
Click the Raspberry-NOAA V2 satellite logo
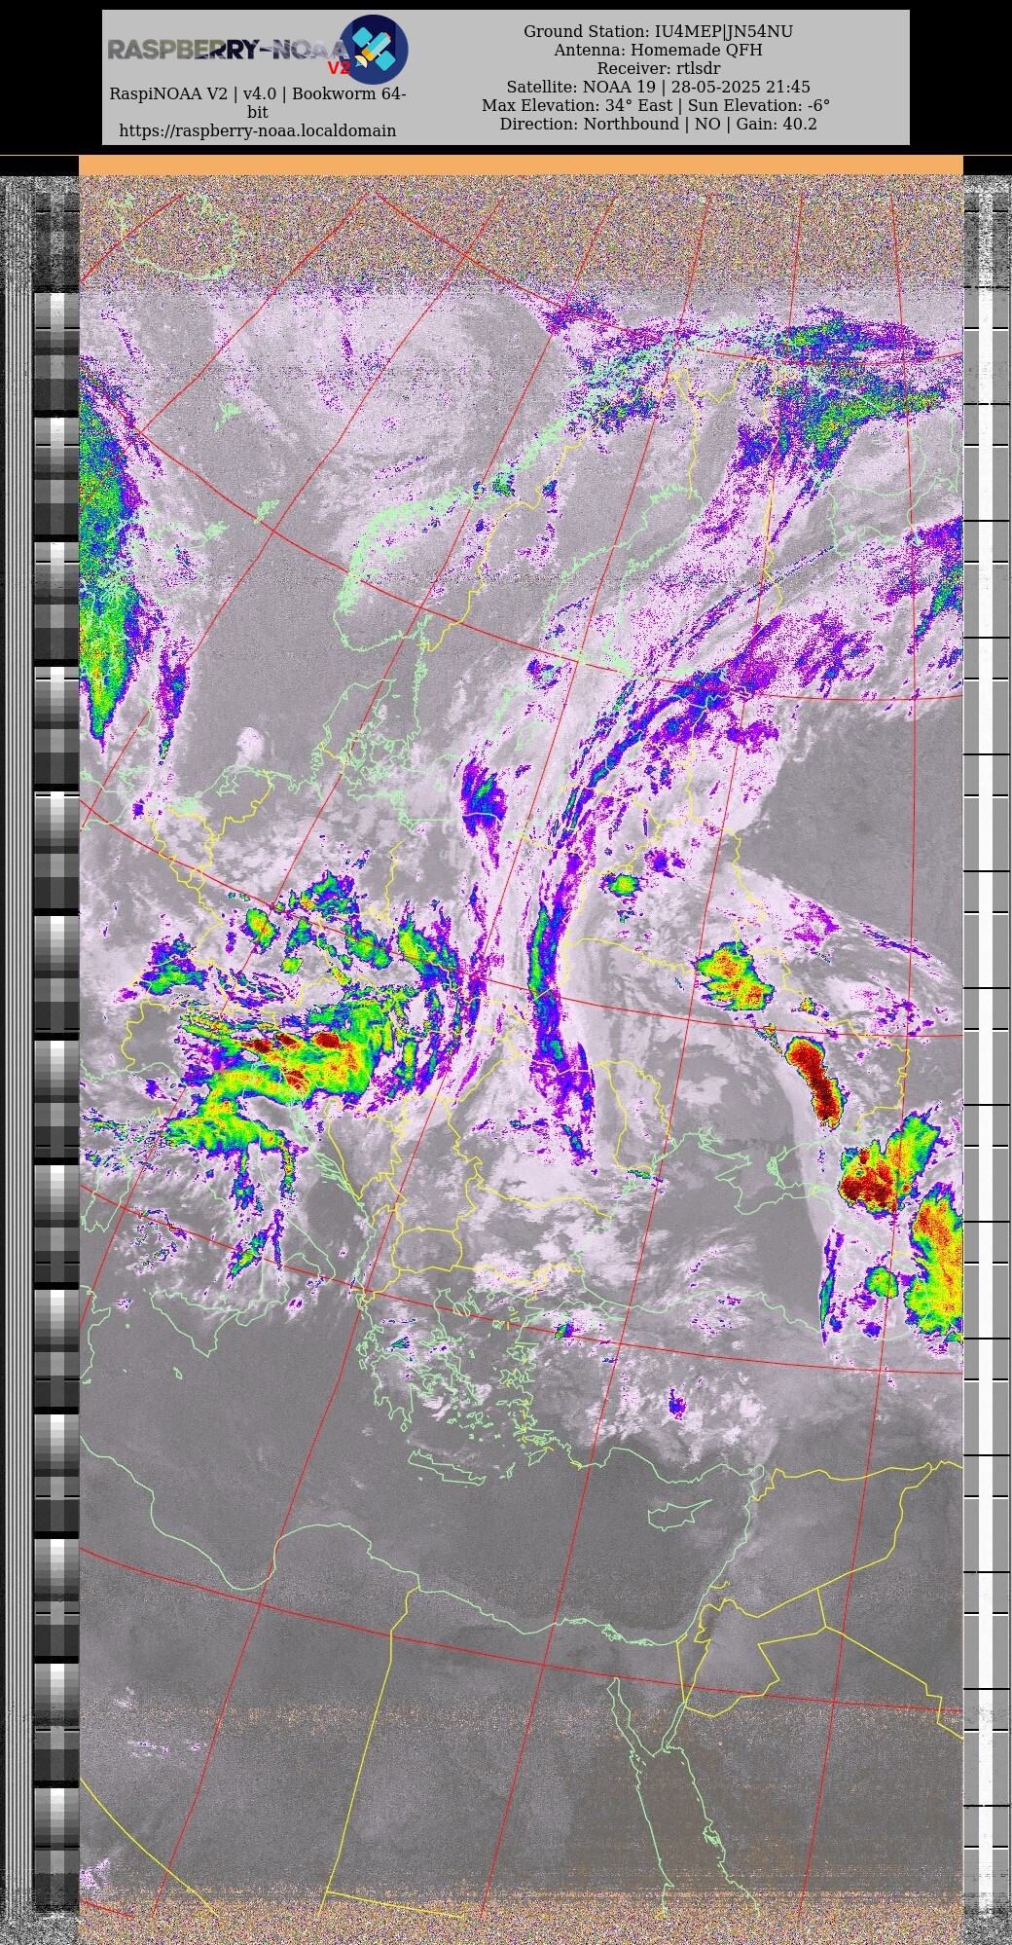click(374, 49)
